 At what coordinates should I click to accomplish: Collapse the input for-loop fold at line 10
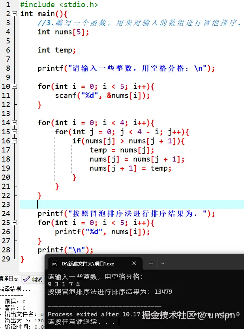coord(14,86)
